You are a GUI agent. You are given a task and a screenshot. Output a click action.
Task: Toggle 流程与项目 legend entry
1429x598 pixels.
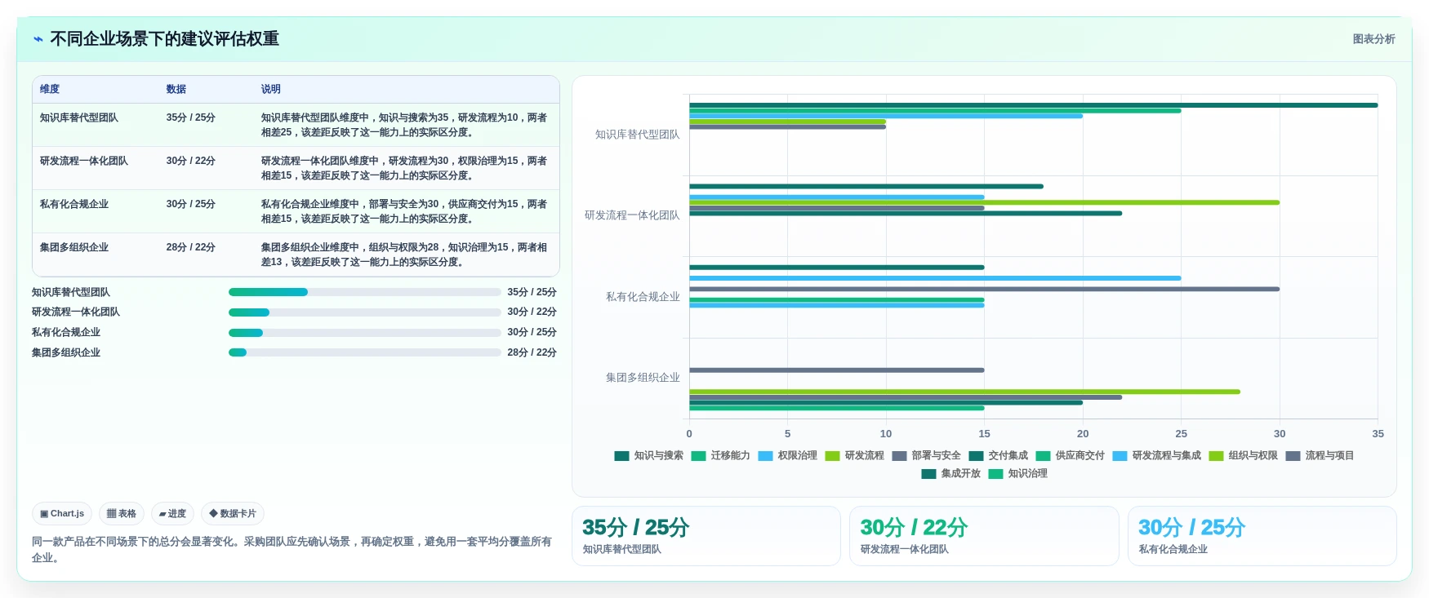[x=1320, y=456]
